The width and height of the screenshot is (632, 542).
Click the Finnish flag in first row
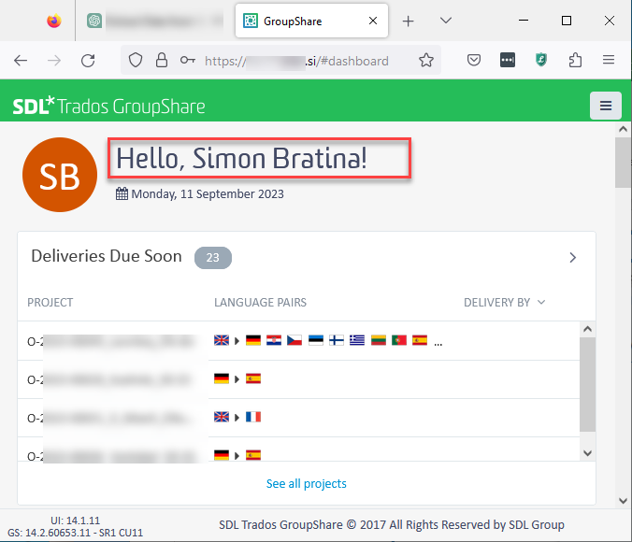(x=337, y=340)
